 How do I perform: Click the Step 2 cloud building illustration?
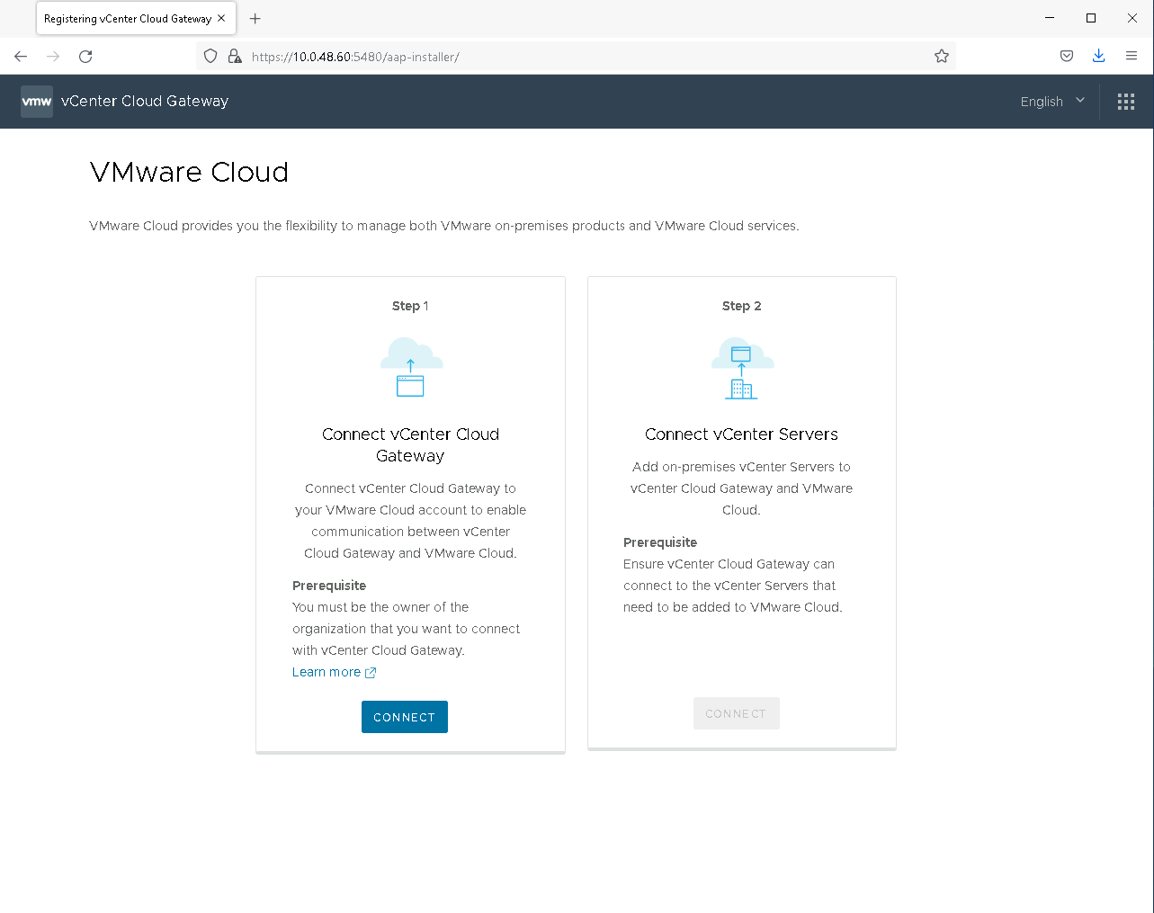742,368
